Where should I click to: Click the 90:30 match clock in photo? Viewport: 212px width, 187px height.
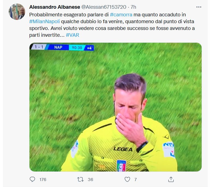(77, 48)
